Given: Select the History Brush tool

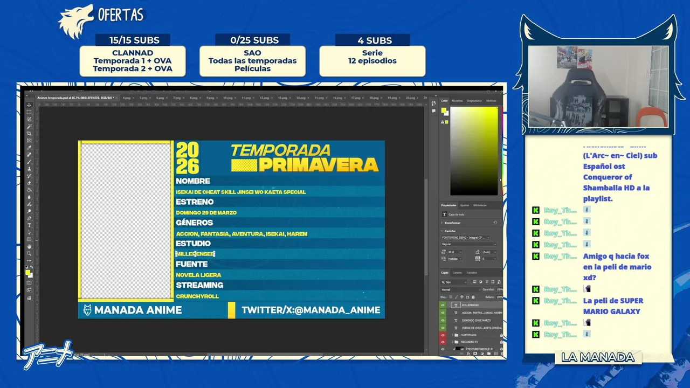Looking at the screenshot, I should [x=29, y=176].
